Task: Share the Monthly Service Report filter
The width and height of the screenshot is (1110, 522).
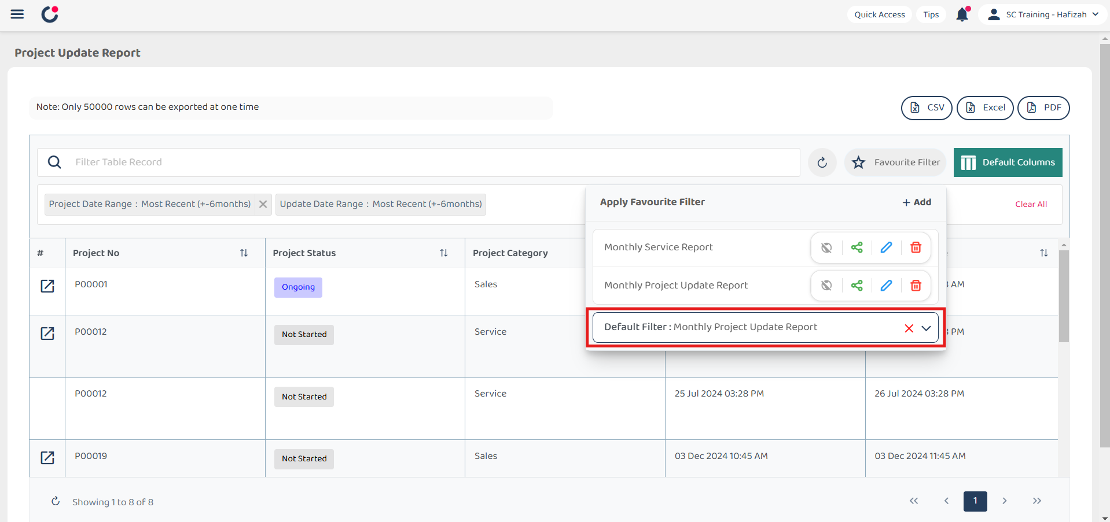Action: [857, 247]
